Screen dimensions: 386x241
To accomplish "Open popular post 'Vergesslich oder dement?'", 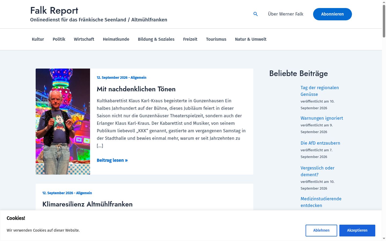I will pos(317,171).
